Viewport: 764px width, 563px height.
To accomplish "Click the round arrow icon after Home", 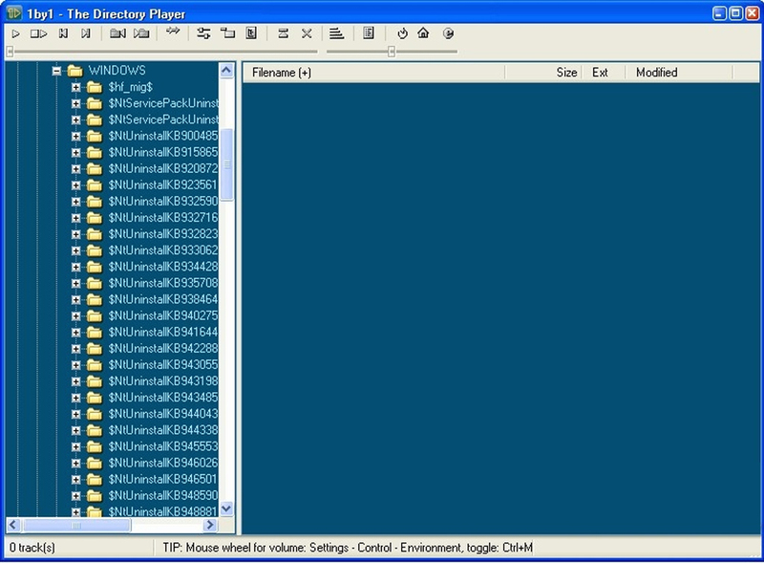I will (448, 33).
